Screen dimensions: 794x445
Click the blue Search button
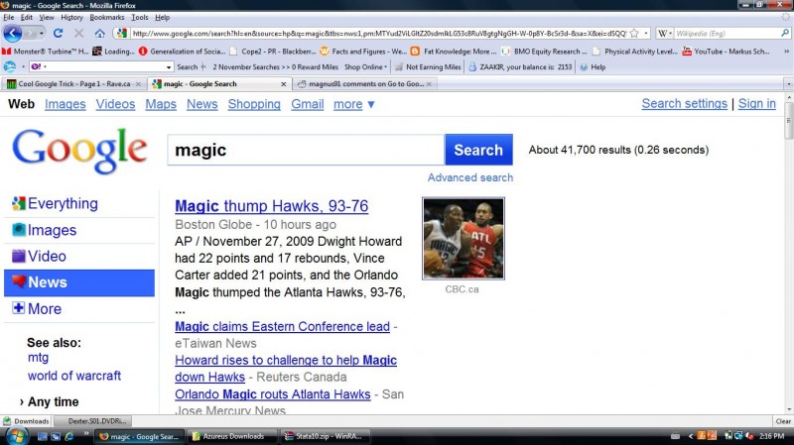tap(478, 150)
